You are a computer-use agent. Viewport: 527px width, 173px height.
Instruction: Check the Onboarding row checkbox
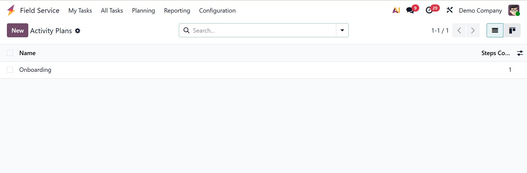pos(10,70)
